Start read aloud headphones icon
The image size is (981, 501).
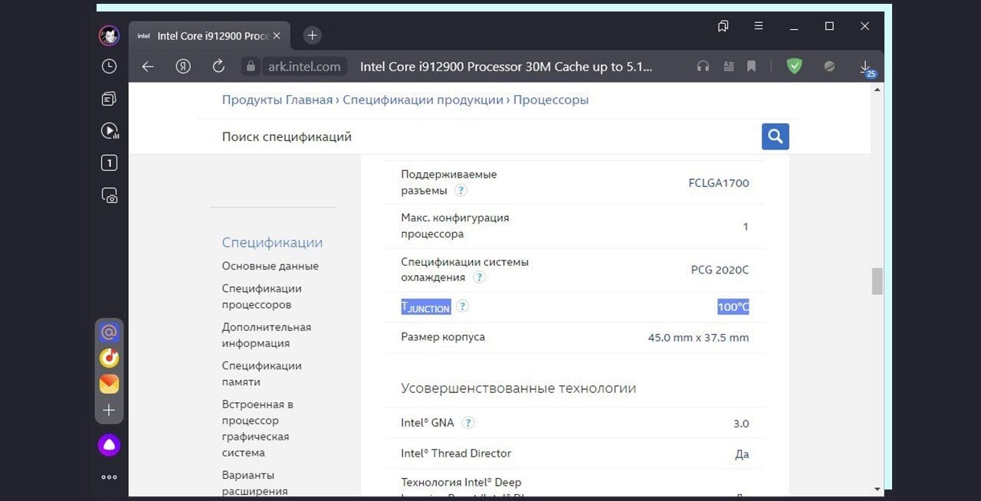point(703,67)
